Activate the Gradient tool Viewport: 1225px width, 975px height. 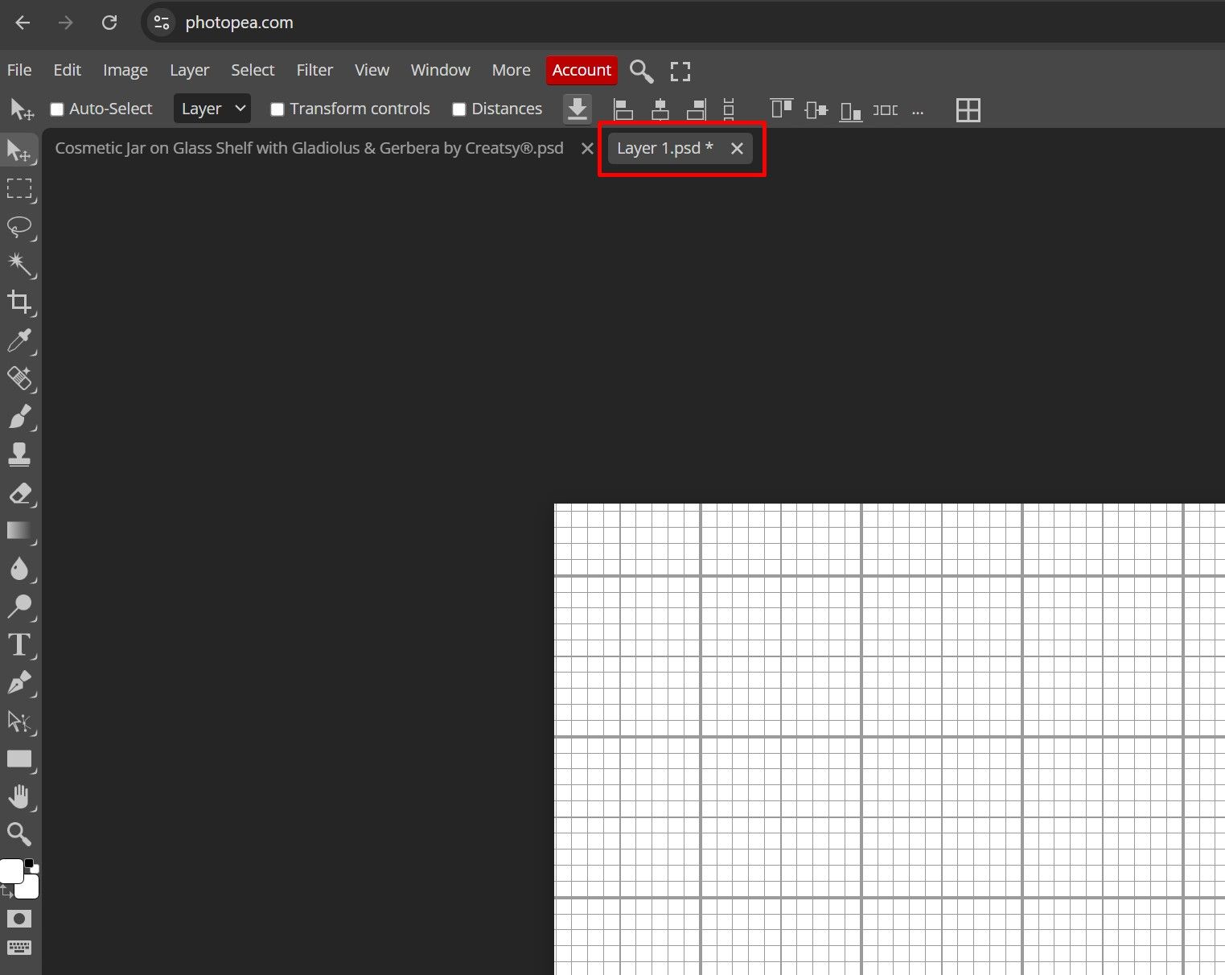point(19,531)
